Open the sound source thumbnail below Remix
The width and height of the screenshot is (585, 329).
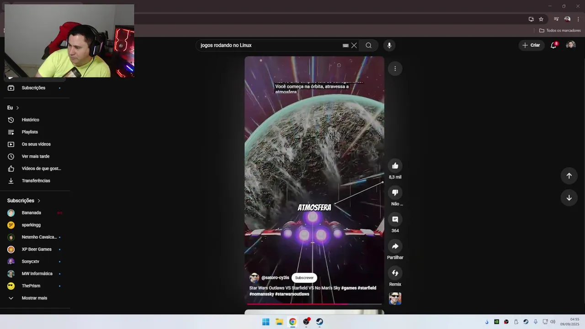395,298
